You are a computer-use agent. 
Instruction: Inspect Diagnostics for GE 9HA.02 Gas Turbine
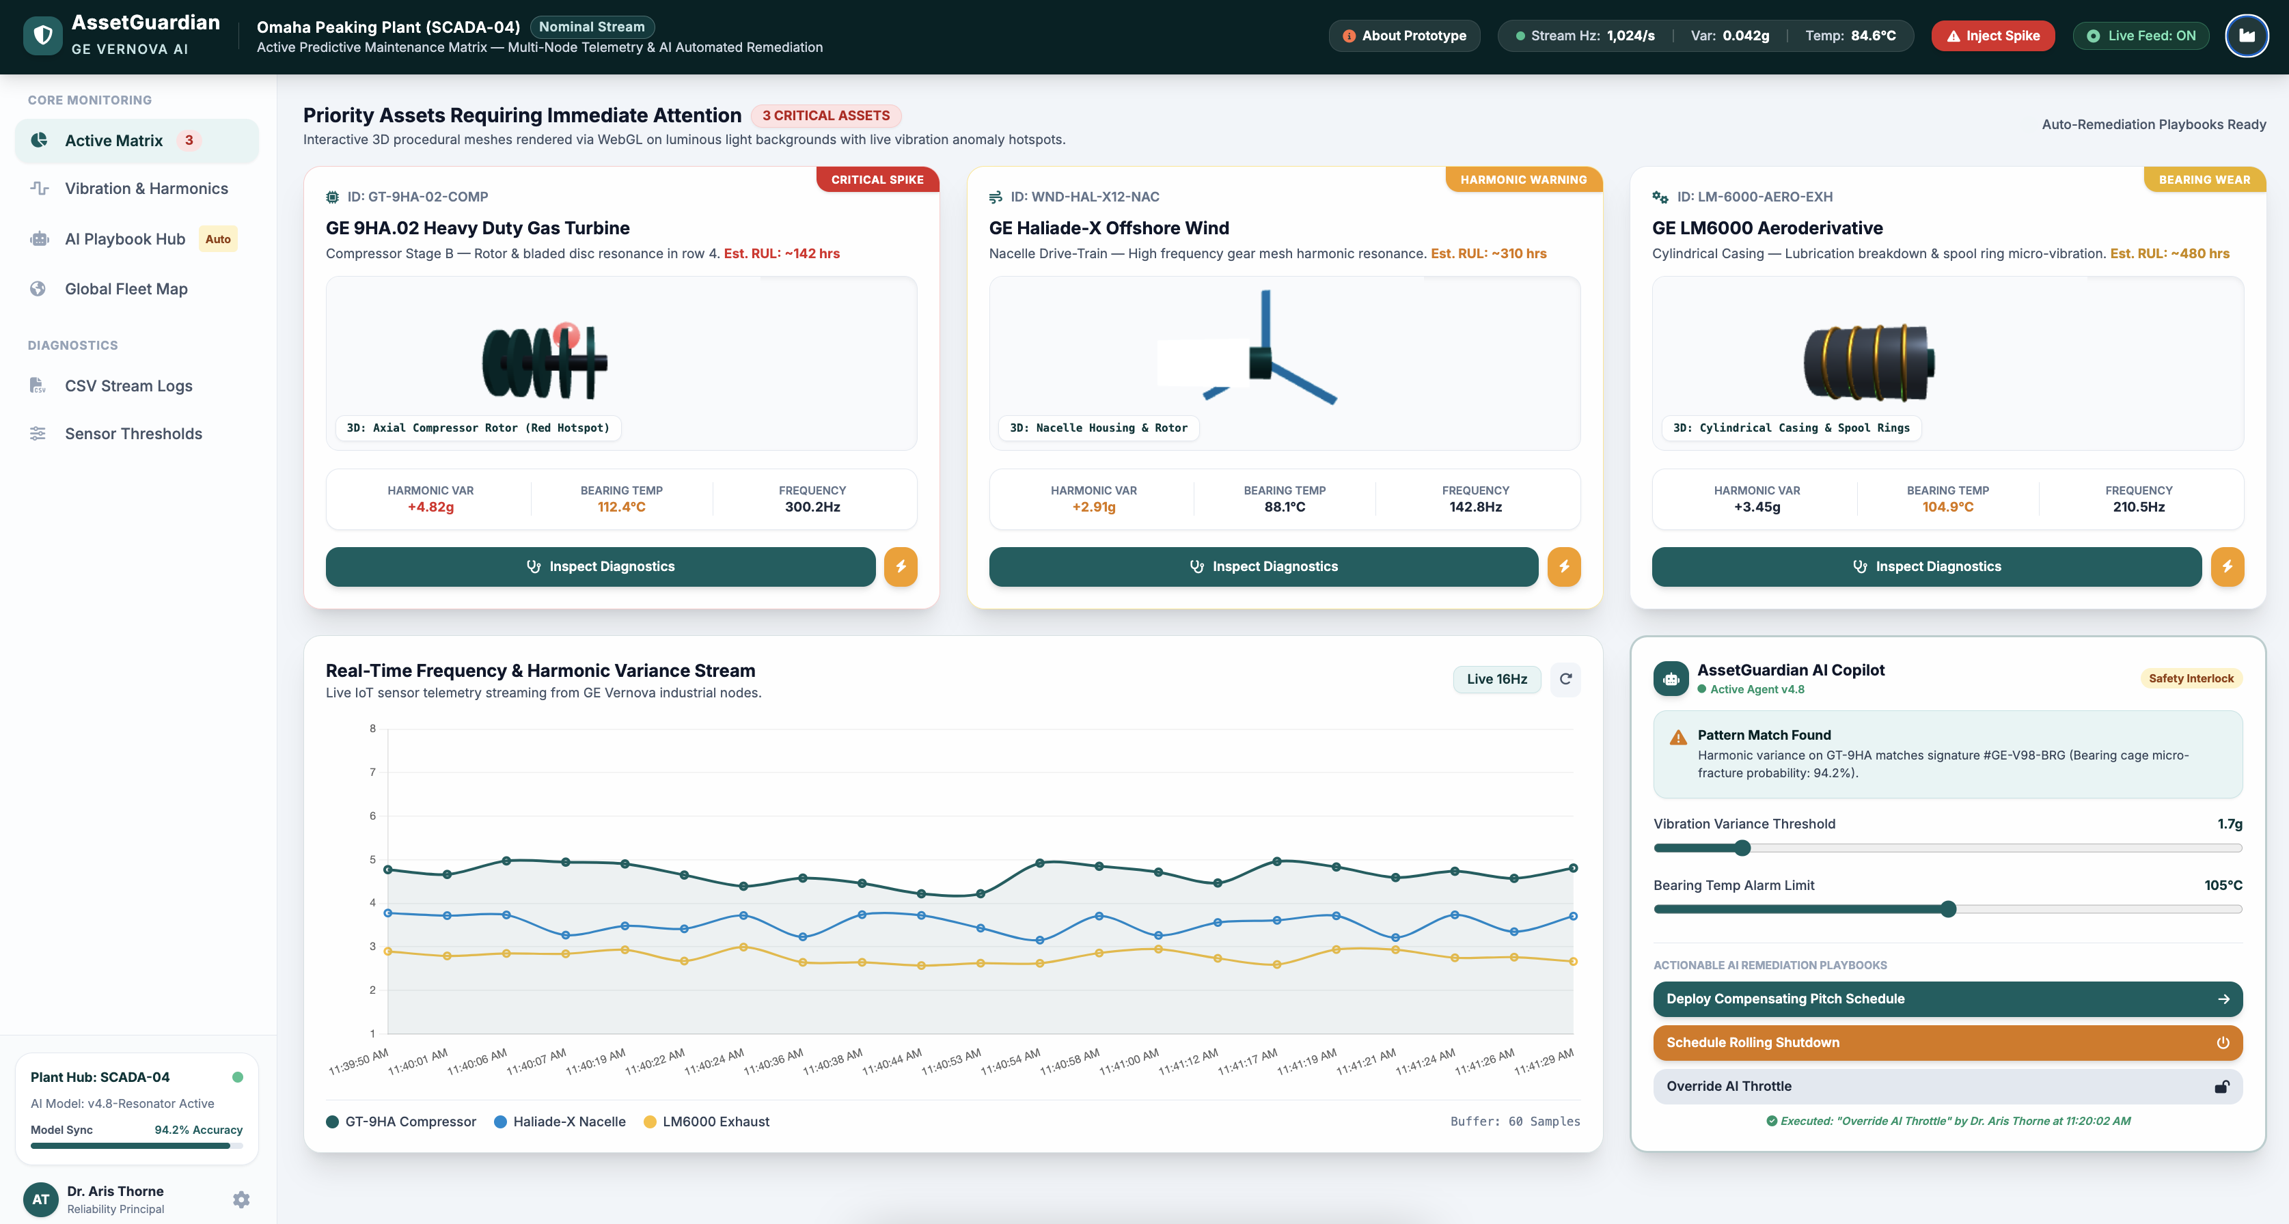(x=601, y=567)
